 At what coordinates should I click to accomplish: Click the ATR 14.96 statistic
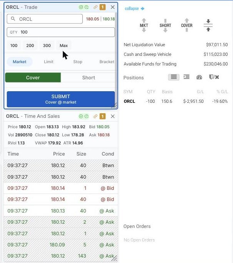[73, 143]
